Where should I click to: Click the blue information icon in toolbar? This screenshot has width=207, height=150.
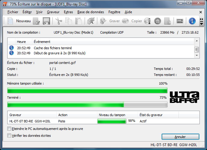192,21
